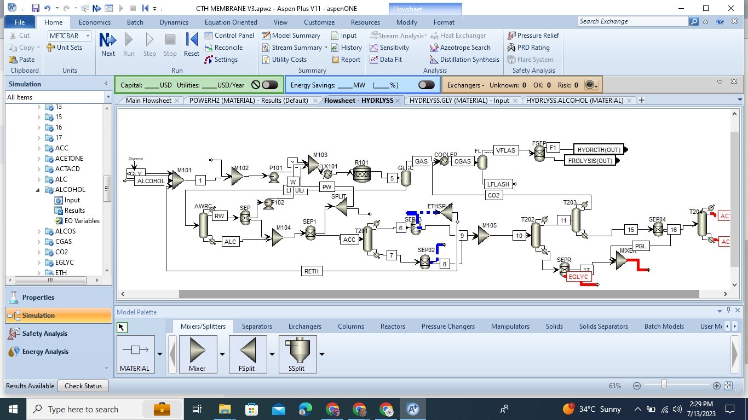Open the Stream Summary
This screenshot has height=420, width=748.
point(292,48)
